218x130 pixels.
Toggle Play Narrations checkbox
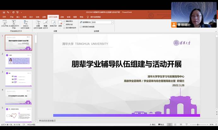point(64,21)
